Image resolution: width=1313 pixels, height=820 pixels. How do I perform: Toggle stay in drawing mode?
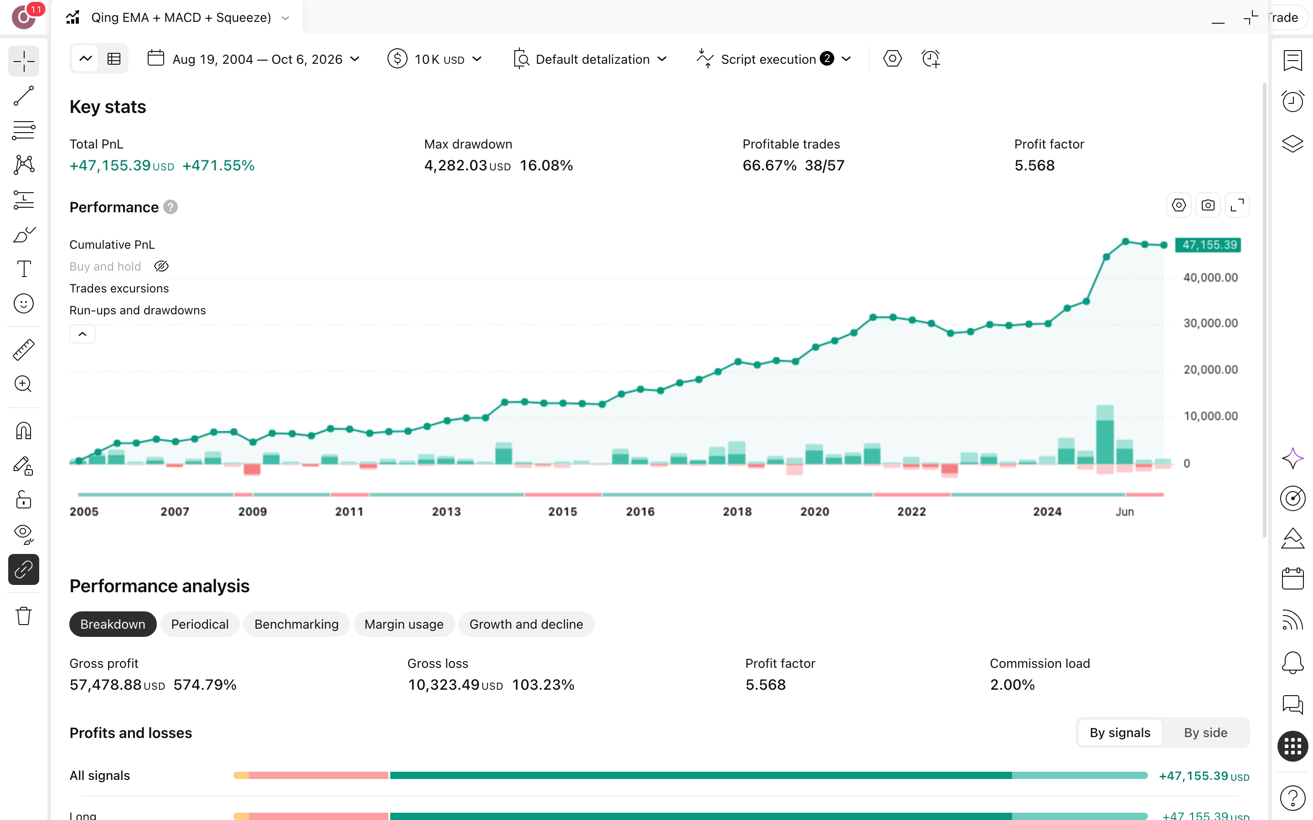[x=24, y=466]
